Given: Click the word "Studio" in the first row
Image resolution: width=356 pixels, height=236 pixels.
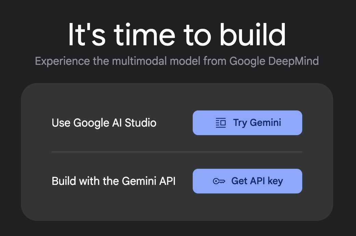Looking at the screenshot, I should pyautogui.click(x=141, y=123).
